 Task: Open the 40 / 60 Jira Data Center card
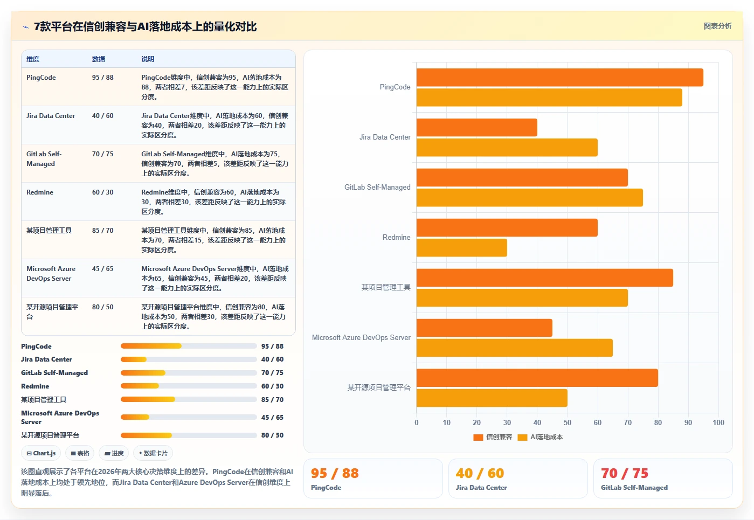[x=518, y=479]
